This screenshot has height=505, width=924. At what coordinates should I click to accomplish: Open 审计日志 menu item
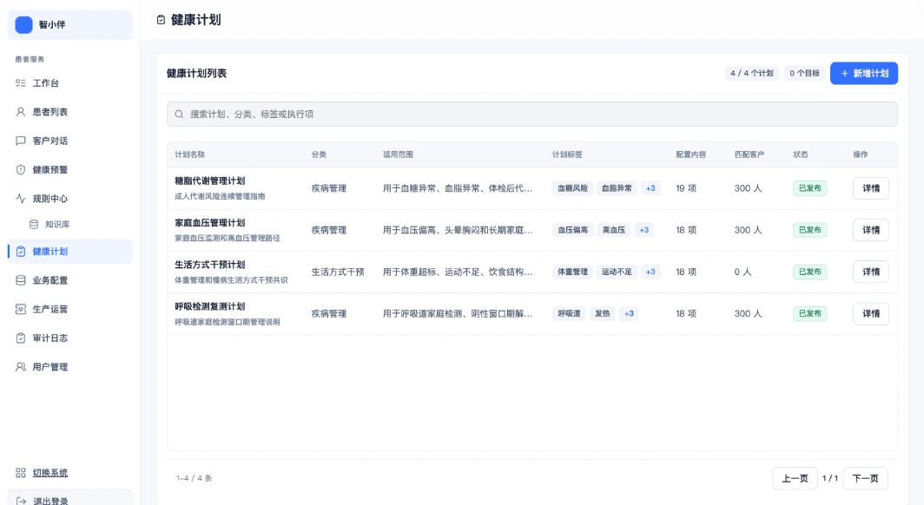[x=70, y=338]
